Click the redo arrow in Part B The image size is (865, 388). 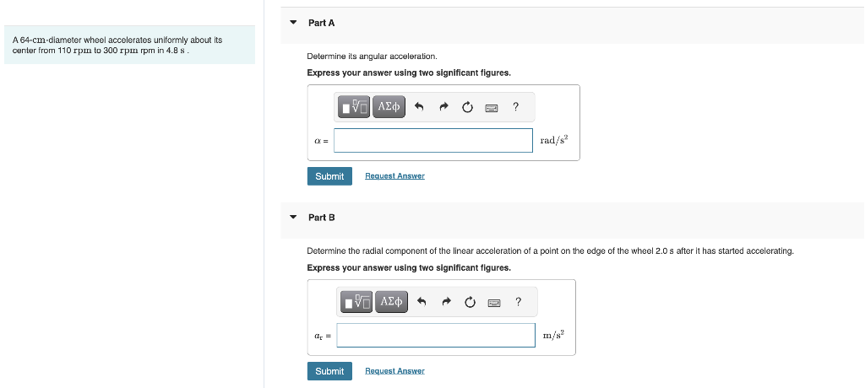pyautogui.click(x=446, y=302)
